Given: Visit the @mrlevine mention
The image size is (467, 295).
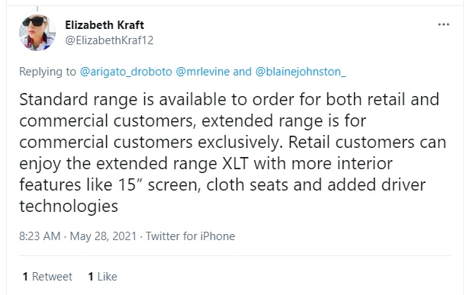Looking at the screenshot, I should pos(202,72).
